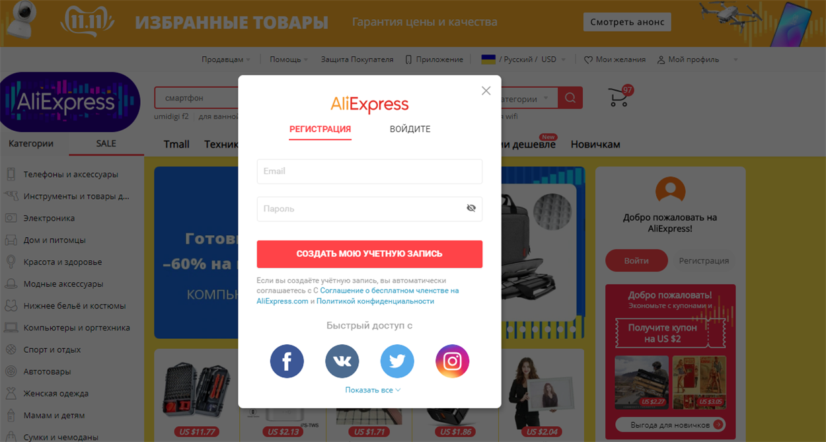
Task: Sign up with the VK icon
Action: click(342, 361)
